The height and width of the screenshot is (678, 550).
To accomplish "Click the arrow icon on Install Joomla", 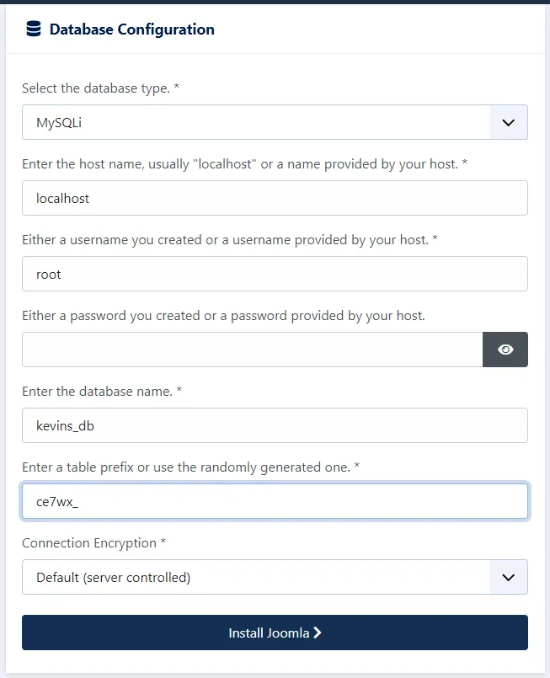I will (318, 633).
